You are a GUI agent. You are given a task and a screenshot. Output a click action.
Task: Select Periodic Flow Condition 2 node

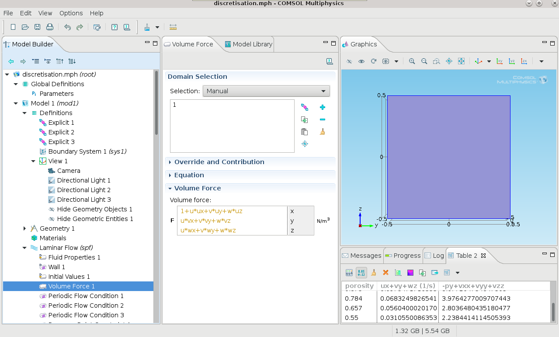tap(86, 305)
